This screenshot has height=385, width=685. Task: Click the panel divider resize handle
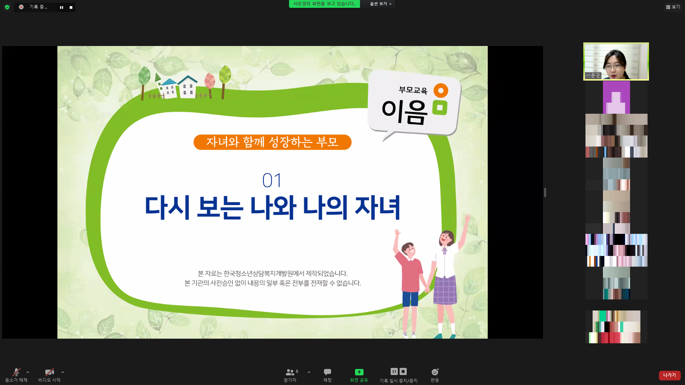click(545, 192)
